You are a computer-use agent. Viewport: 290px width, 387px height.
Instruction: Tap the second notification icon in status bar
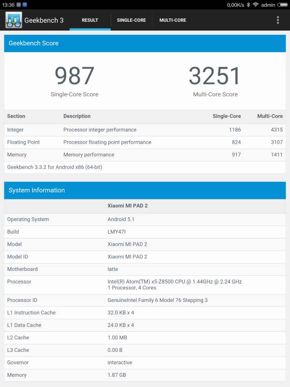25,5
